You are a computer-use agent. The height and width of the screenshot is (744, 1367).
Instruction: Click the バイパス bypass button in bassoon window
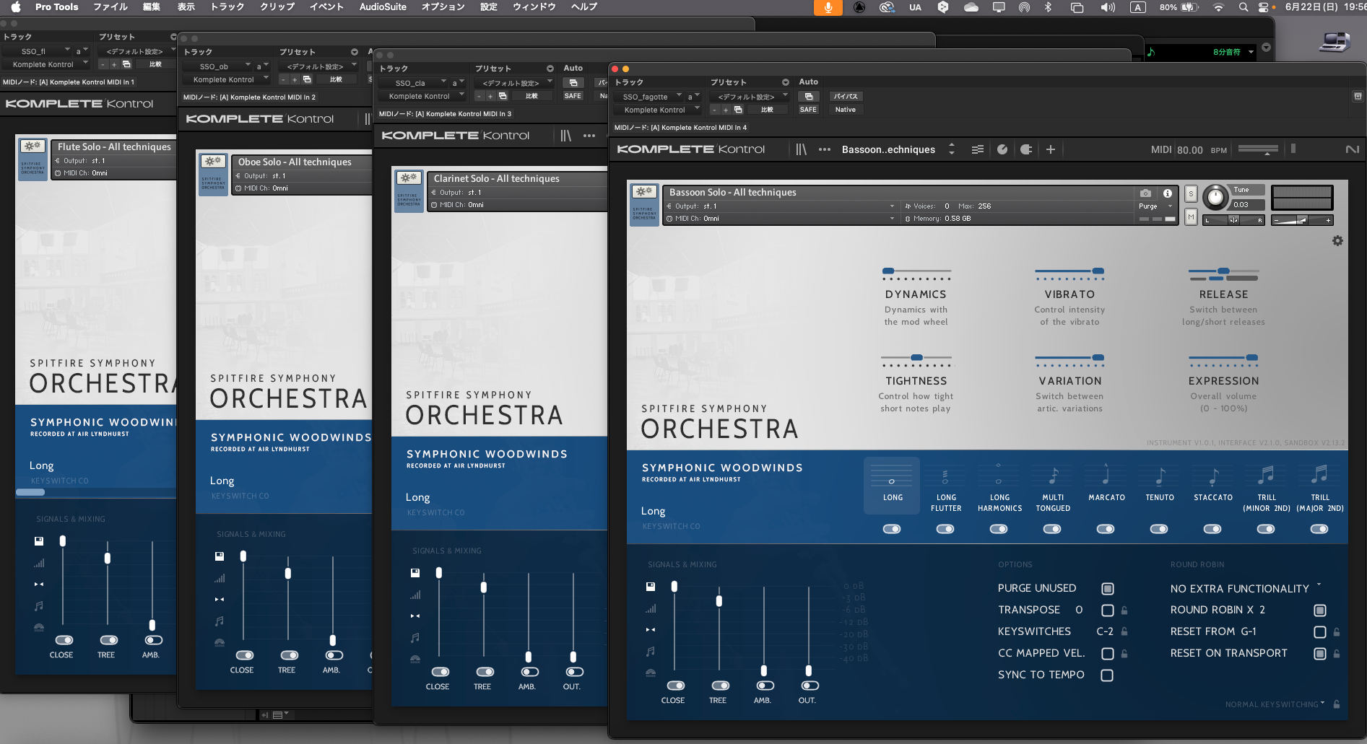(x=846, y=96)
